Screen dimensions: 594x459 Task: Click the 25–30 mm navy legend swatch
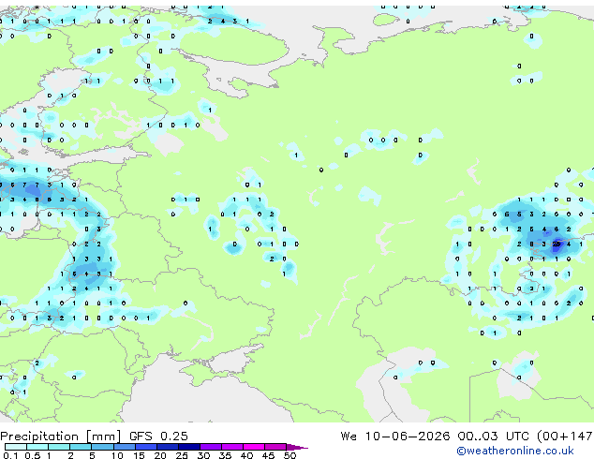(188, 447)
